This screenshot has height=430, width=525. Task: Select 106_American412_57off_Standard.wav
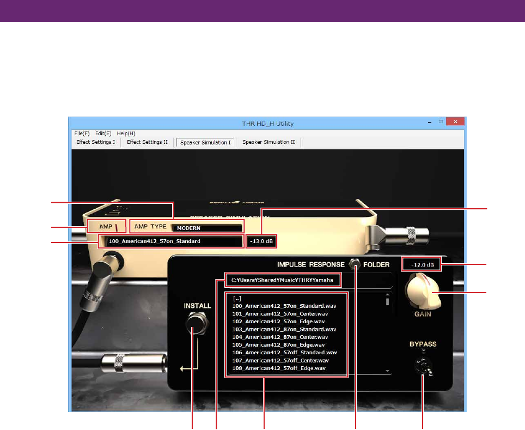tap(285, 352)
